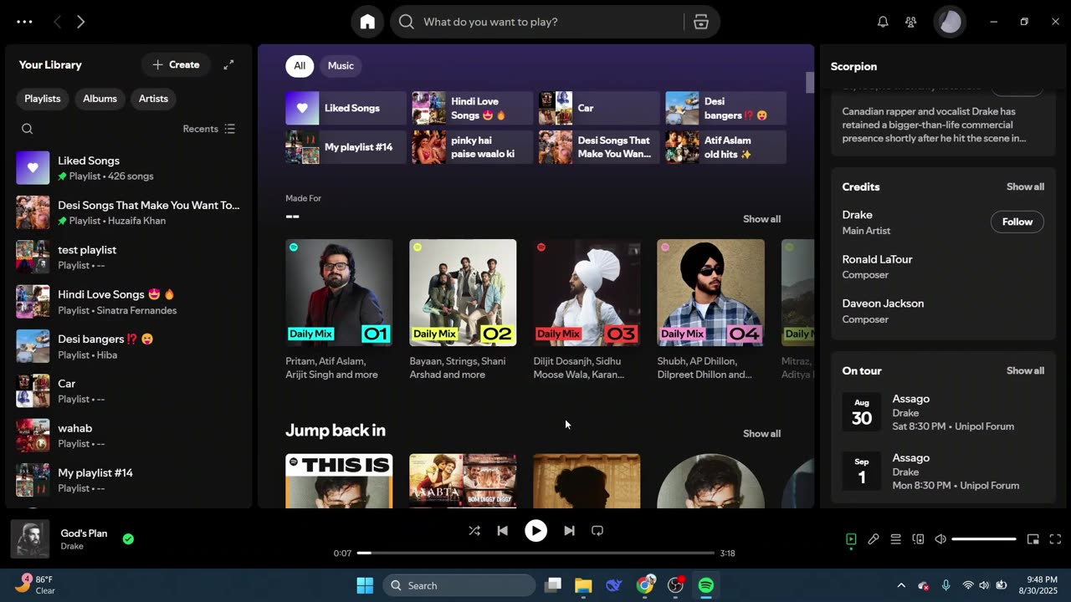
Task: Follow Drake in the Credits panel
Action: tap(1017, 222)
